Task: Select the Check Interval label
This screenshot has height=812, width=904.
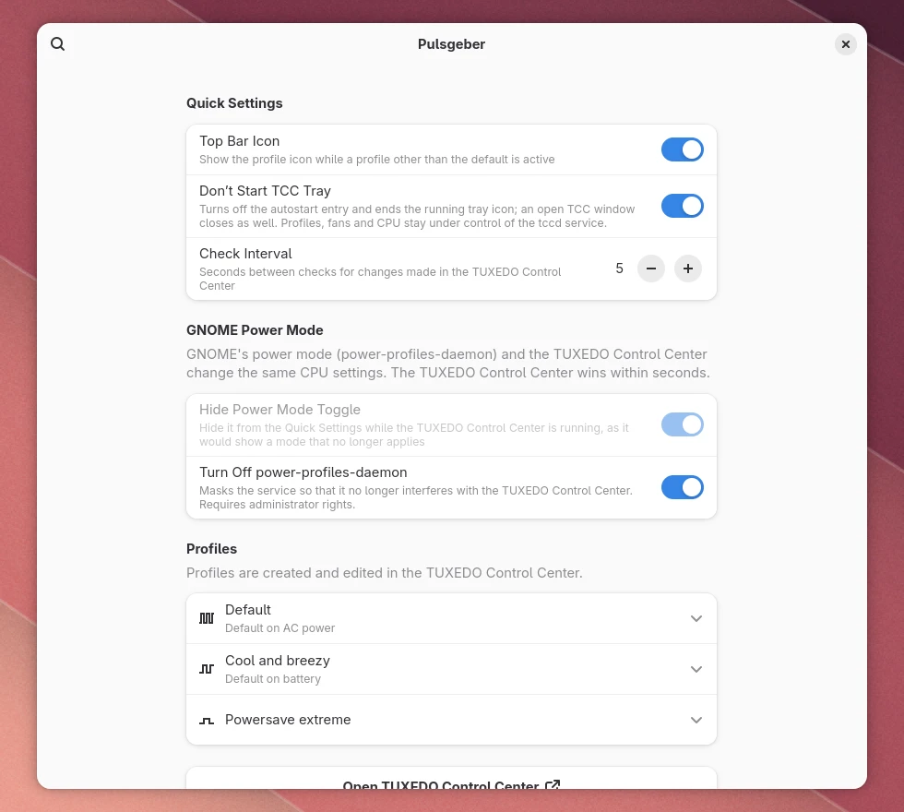Action: (x=245, y=254)
